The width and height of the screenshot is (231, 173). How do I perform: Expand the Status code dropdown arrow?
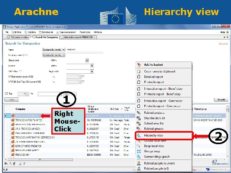87,60
